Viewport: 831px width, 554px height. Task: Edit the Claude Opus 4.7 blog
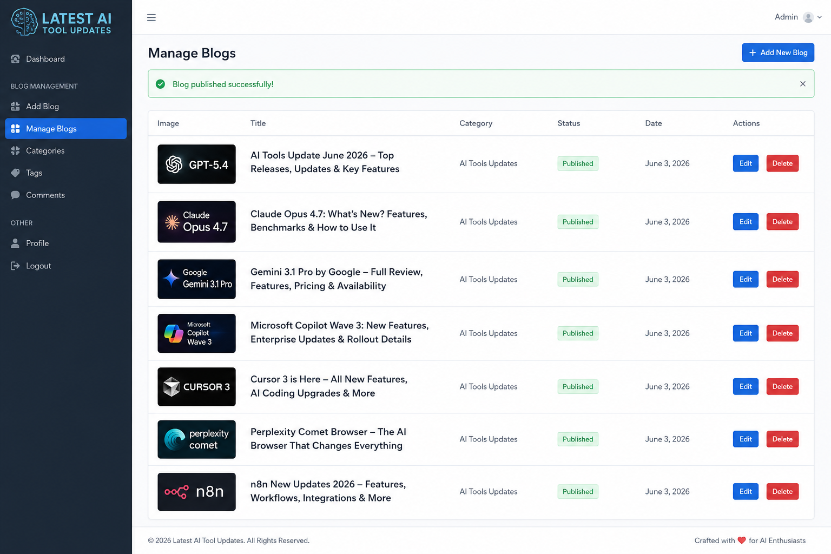(746, 222)
